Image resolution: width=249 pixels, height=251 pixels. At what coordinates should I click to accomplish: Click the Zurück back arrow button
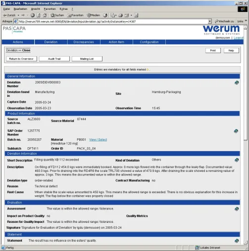[x=9, y=15]
